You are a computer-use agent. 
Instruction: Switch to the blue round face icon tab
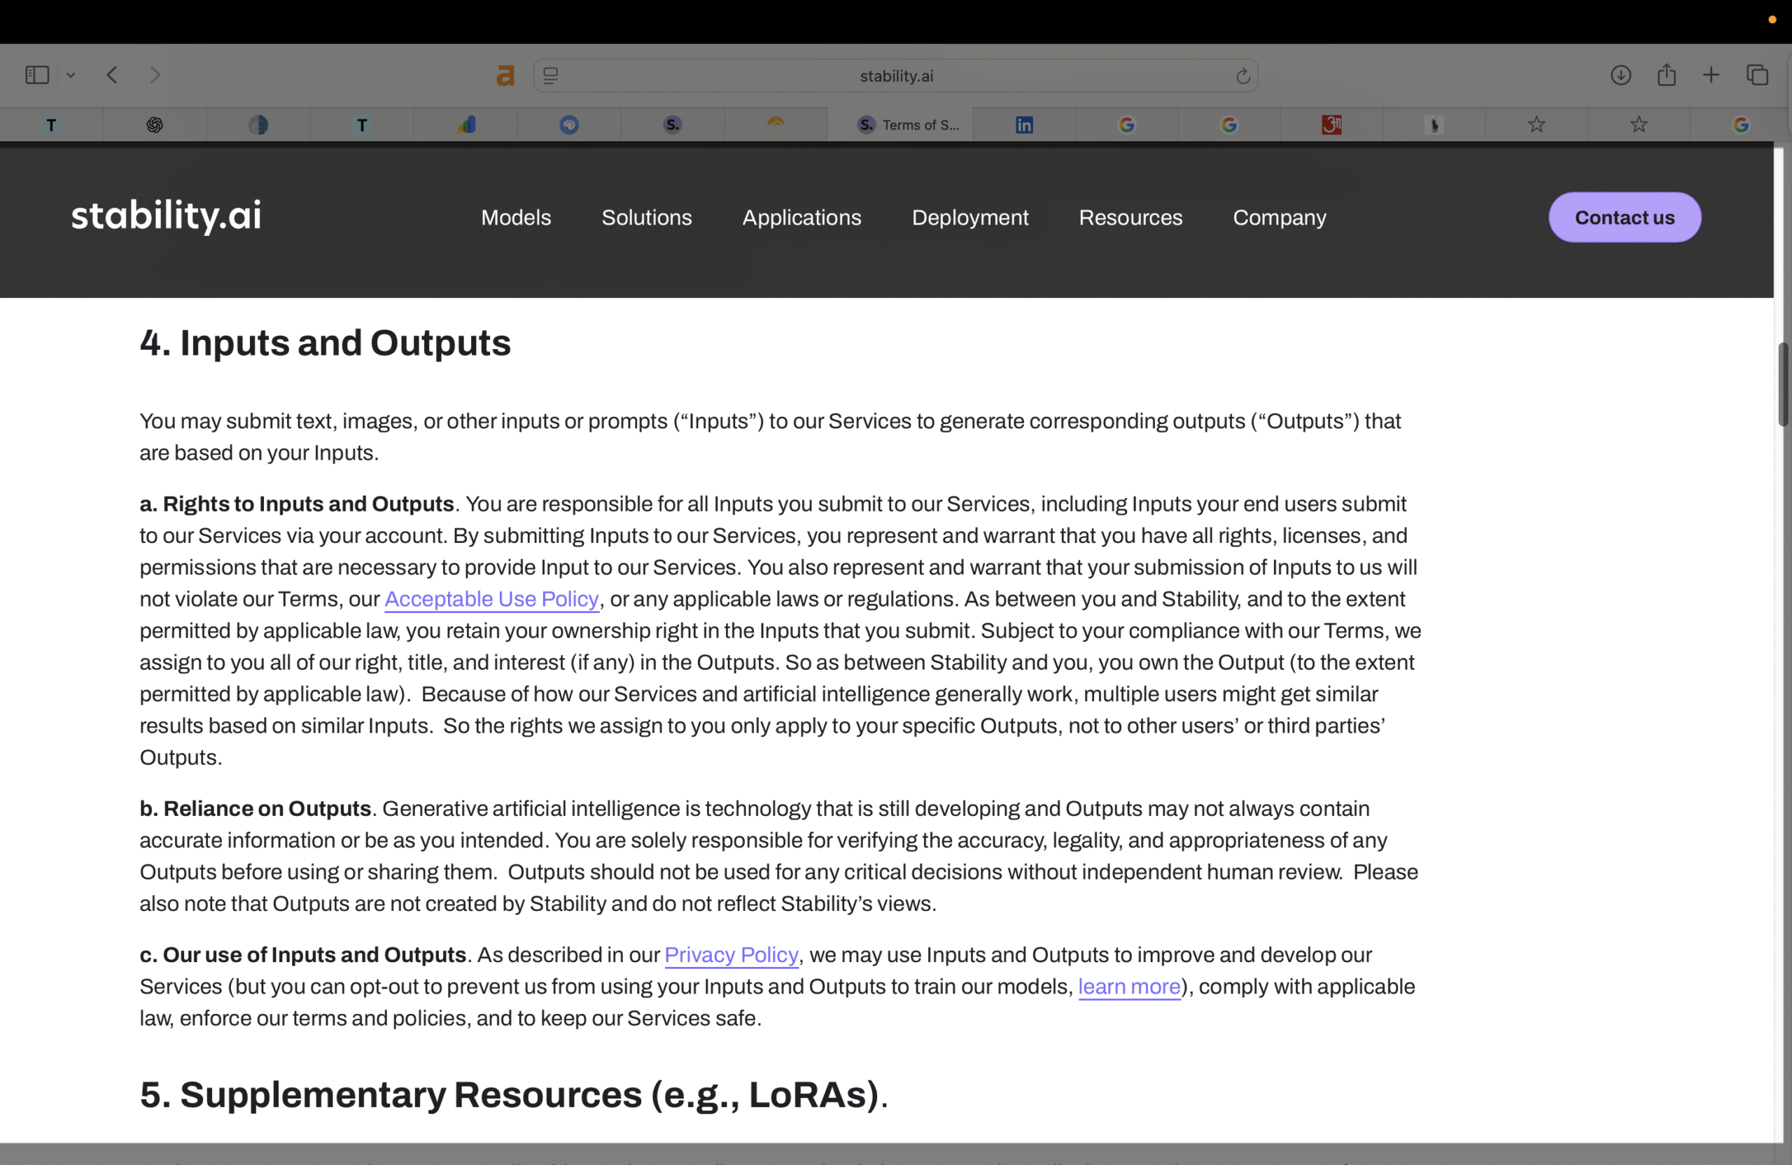(x=569, y=125)
